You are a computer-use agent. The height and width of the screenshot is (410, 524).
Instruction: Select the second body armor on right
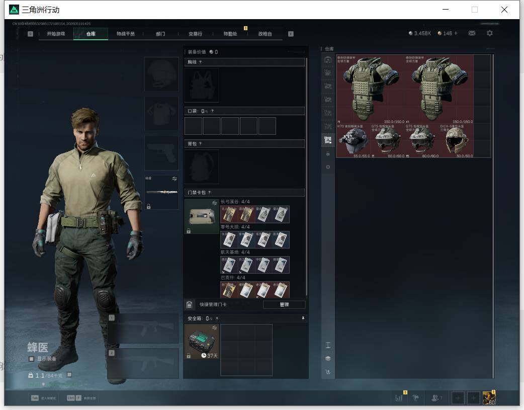(439, 89)
